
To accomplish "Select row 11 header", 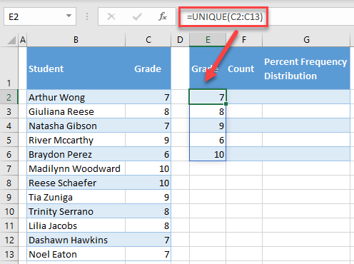I will [x=9, y=225].
